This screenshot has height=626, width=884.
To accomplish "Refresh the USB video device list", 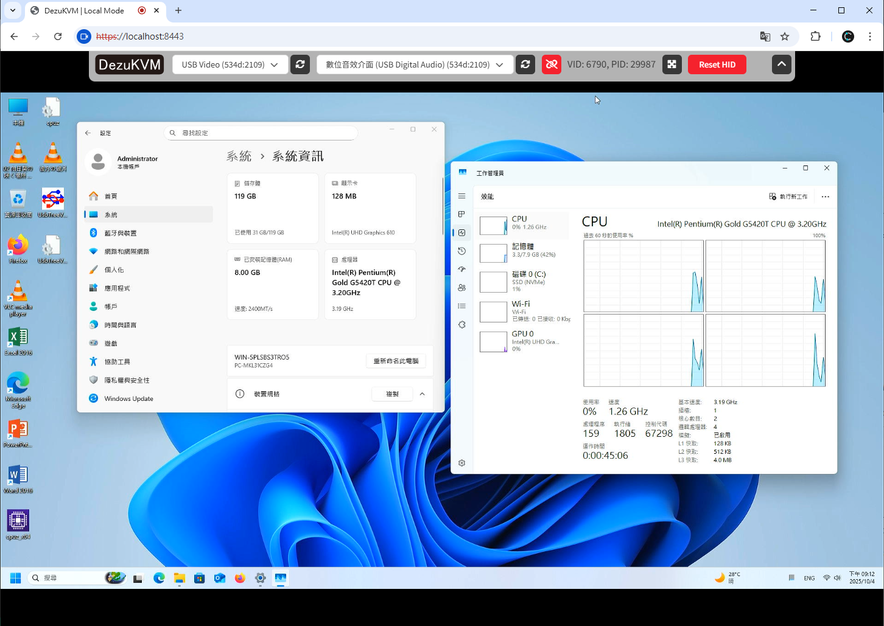I will click(x=300, y=64).
